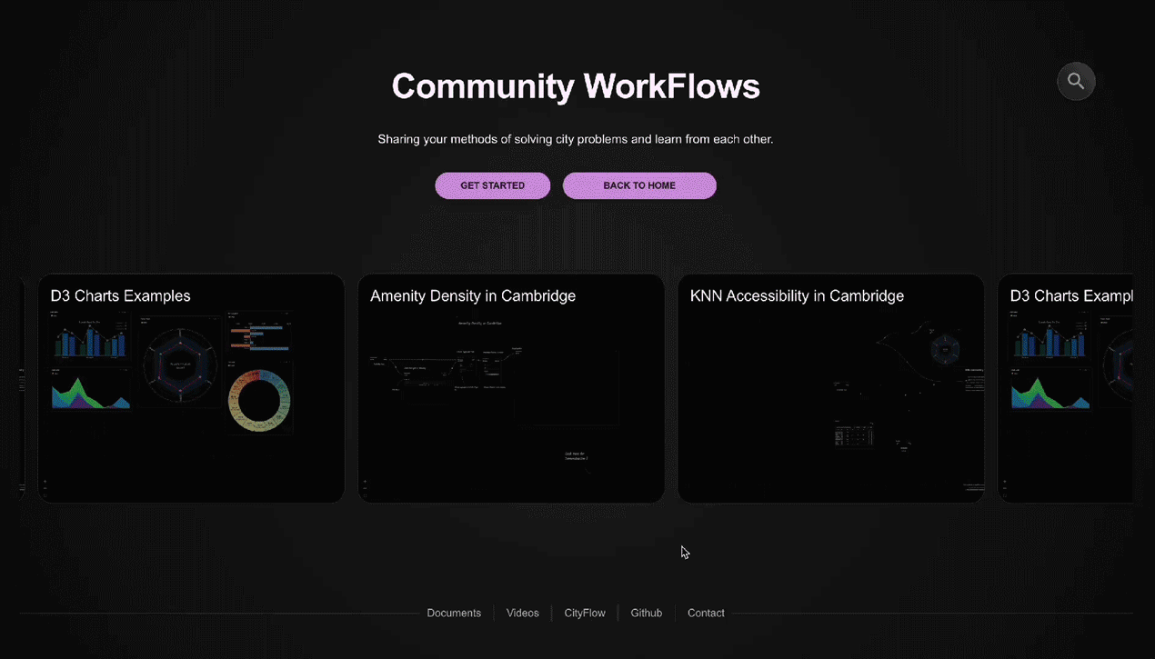
Task: Click the "D3 Charts Examples" title on left card
Action: coord(121,296)
